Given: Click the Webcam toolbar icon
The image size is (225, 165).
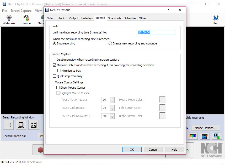Looking at the screenshot, I should coord(9,20).
